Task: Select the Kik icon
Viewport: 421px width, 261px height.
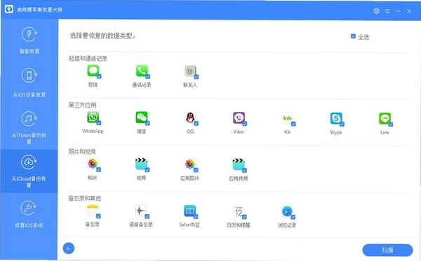Action: click(288, 118)
